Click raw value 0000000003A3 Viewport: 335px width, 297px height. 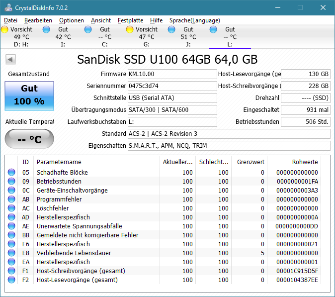(x=297, y=191)
